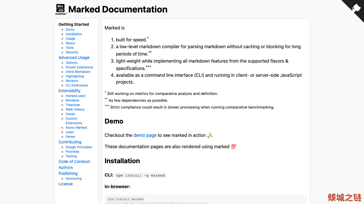The width and height of the screenshot is (364, 204).
Task: Click the 100 emoji after marked
Action: point(233,146)
